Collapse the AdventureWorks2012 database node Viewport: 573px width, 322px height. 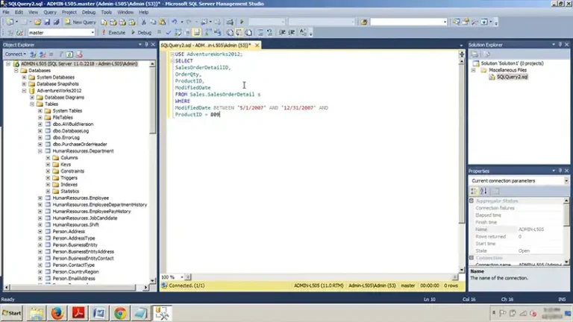click(24, 90)
